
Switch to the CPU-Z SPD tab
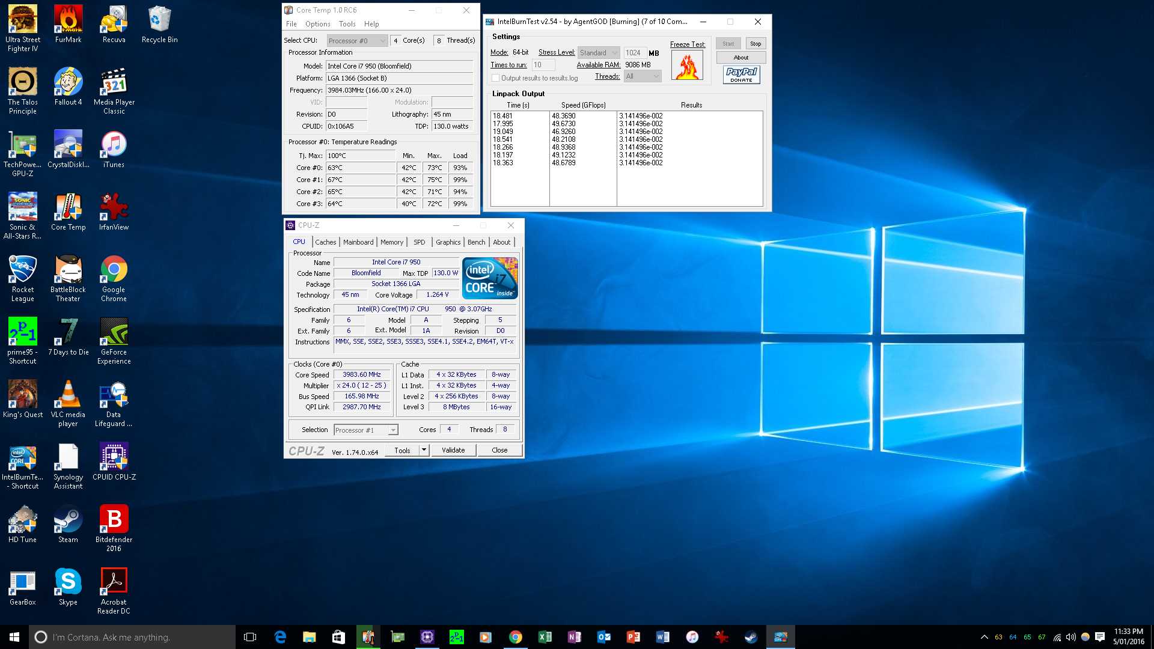420,242
